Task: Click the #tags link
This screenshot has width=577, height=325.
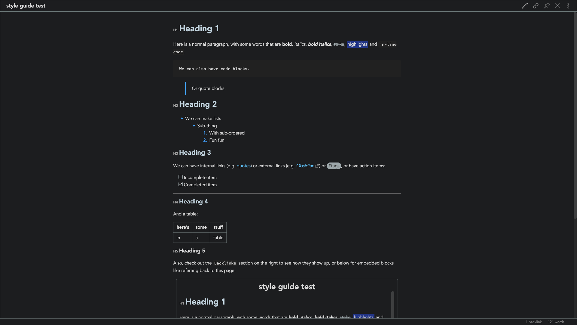Action: pos(334,166)
